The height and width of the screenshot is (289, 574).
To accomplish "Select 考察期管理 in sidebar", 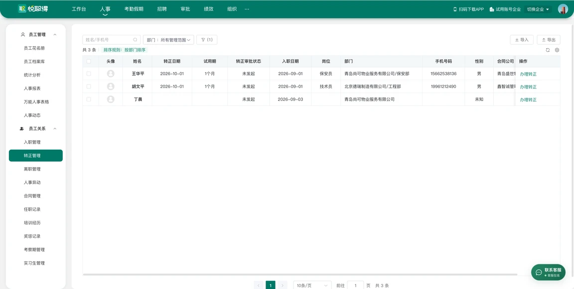I will coord(36,250).
